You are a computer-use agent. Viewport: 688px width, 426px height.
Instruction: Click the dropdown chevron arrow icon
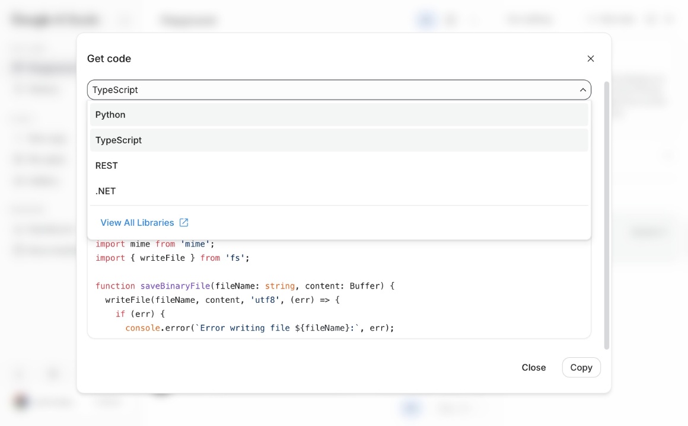pyautogui.click(x=582, y=90)
